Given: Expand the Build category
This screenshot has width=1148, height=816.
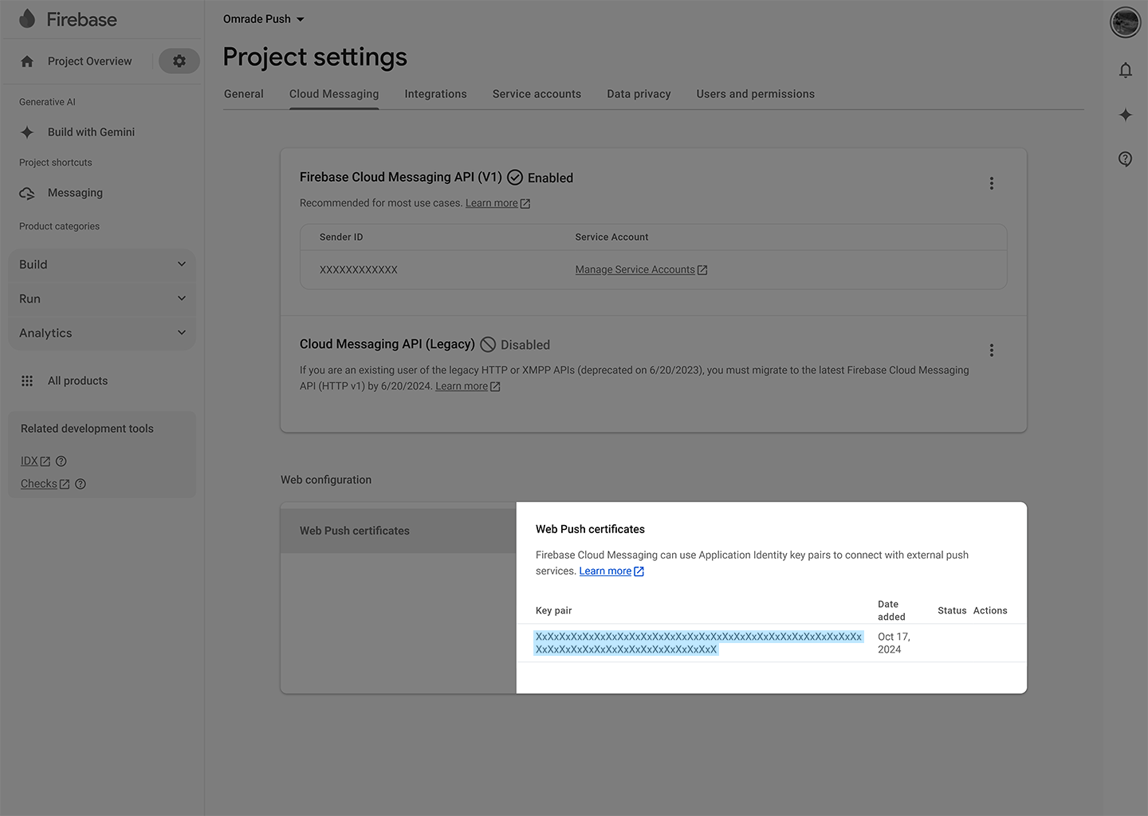Looking at the screenshot, I should (101, 264).
